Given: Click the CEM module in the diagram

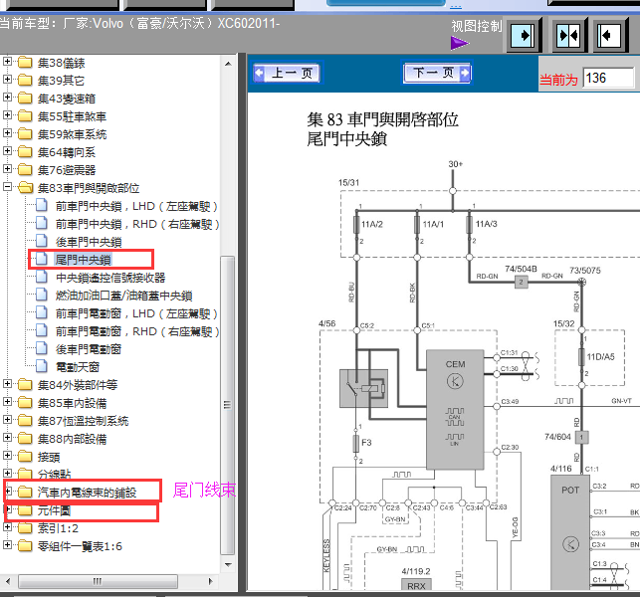Looking at the screenshot, I should click(x=455, y=410).
